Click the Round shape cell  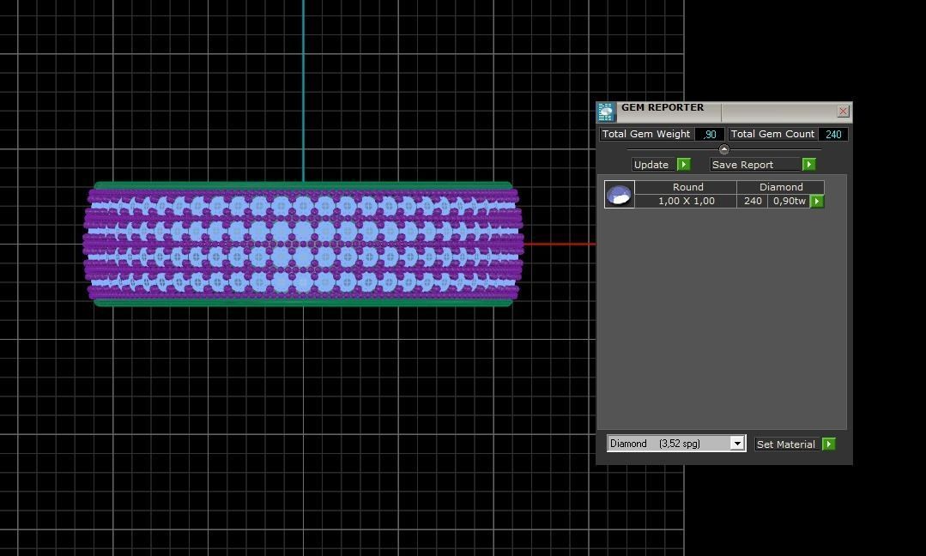pos(687,187)
